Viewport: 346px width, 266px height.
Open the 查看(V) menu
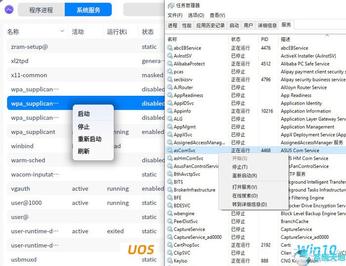217,15
